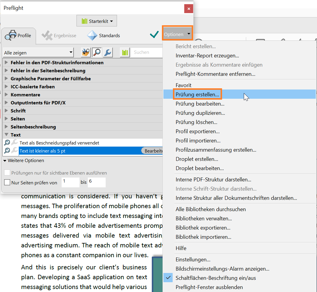Image resolution: width=317 pixels, height=292 pixels.
Task: Select the magnifier single checks icon
Action: [x=97, y=52]
